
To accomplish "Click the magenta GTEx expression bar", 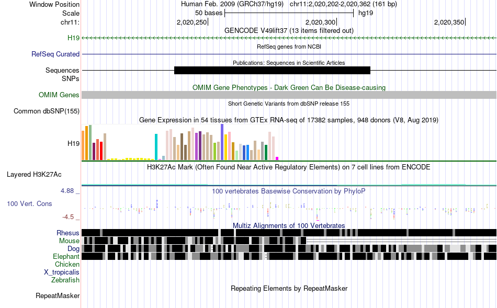I will [277, 158].
